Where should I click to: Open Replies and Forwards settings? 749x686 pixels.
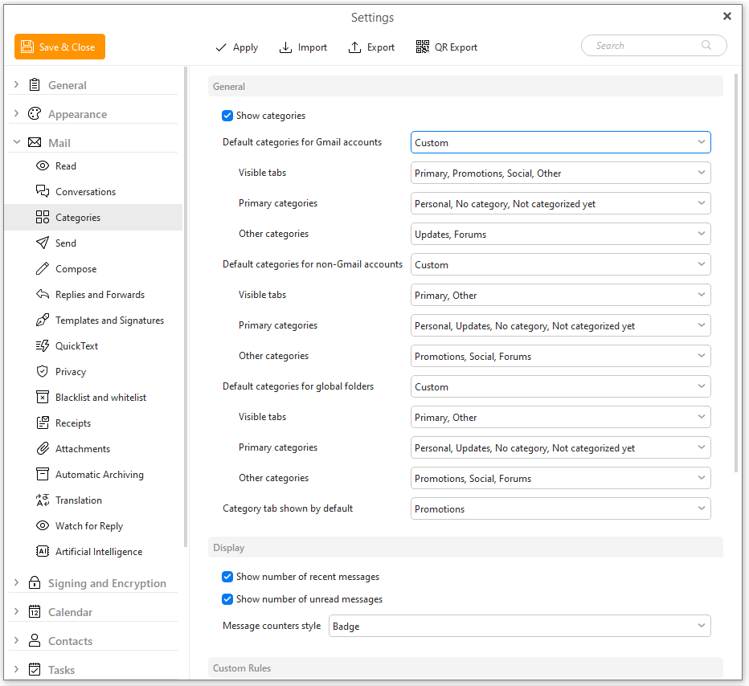point(93,295)
